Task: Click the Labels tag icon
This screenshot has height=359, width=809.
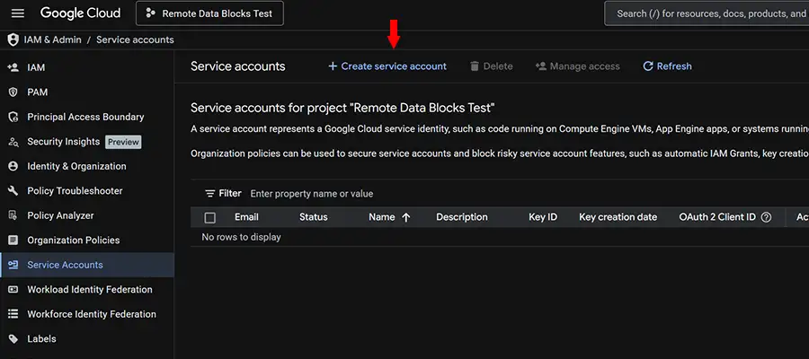Action: (x=13, y=339)
